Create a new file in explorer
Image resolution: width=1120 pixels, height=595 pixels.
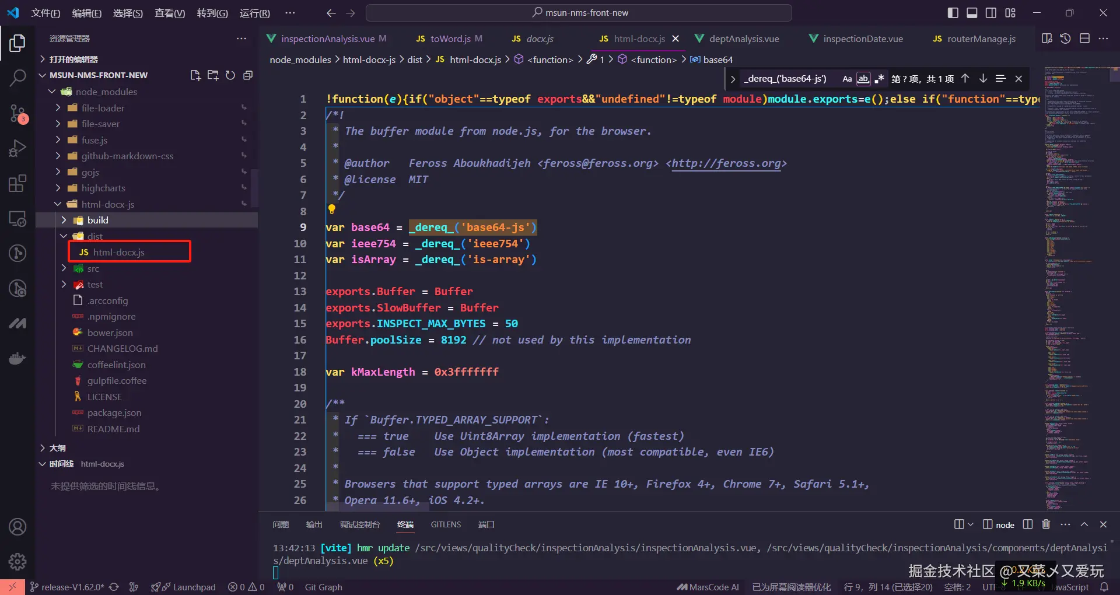(195, 75)
